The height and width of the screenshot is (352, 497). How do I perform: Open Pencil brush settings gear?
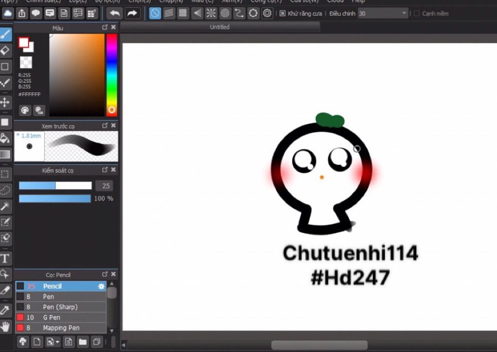tap(101, 286)
